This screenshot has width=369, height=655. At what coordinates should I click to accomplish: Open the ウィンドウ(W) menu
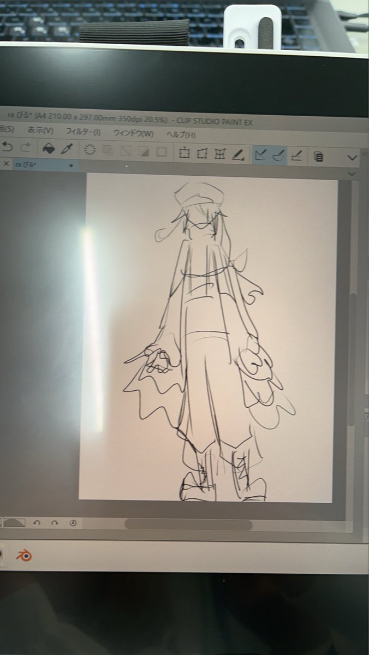pos(133,133)
